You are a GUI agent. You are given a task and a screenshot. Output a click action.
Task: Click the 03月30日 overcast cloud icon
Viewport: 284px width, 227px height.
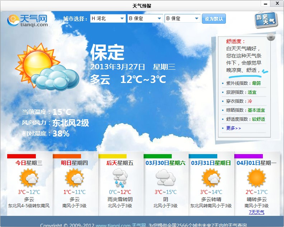coord(165,177)
